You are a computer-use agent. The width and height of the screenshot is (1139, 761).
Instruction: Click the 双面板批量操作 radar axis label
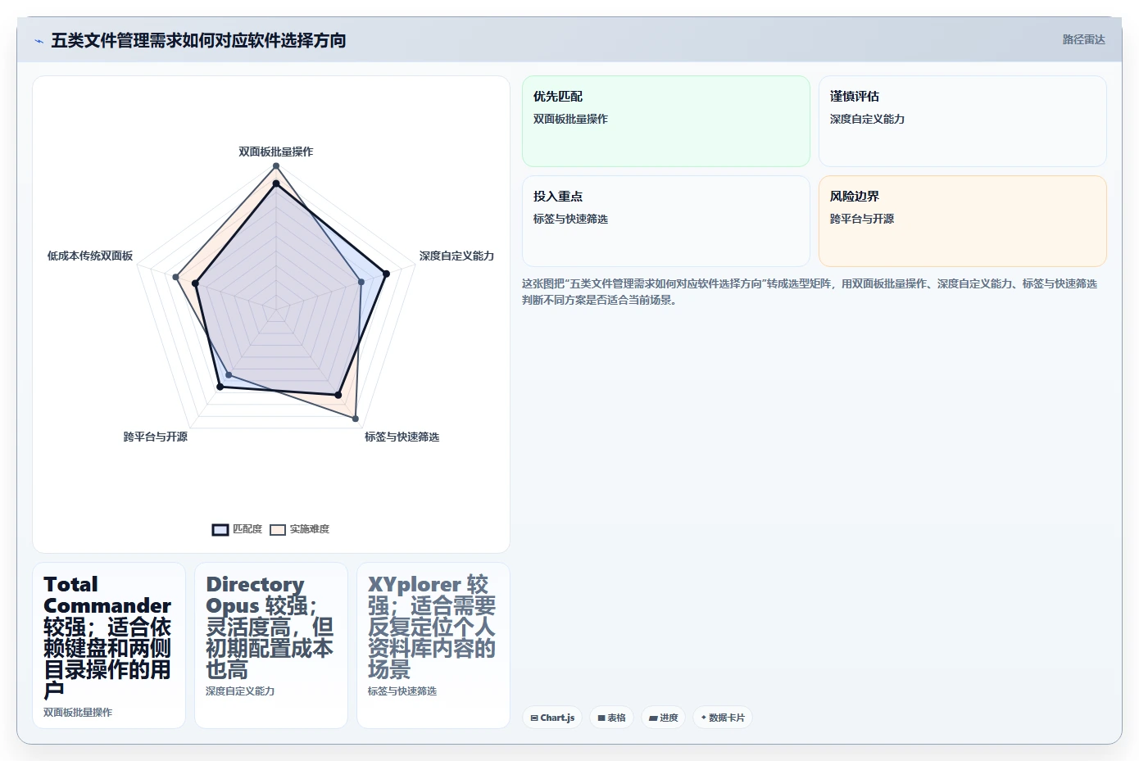point(276,152)
